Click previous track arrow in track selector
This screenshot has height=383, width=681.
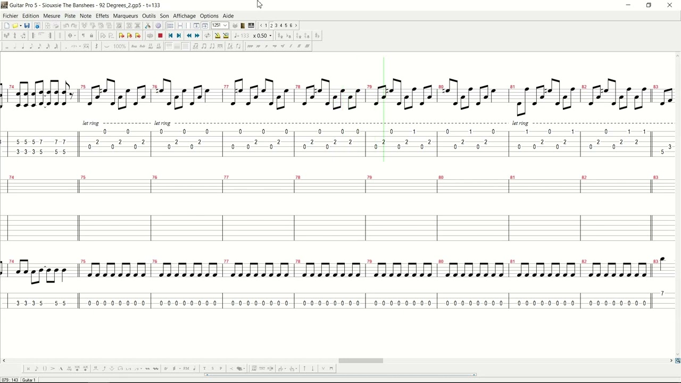coord(261,26)
